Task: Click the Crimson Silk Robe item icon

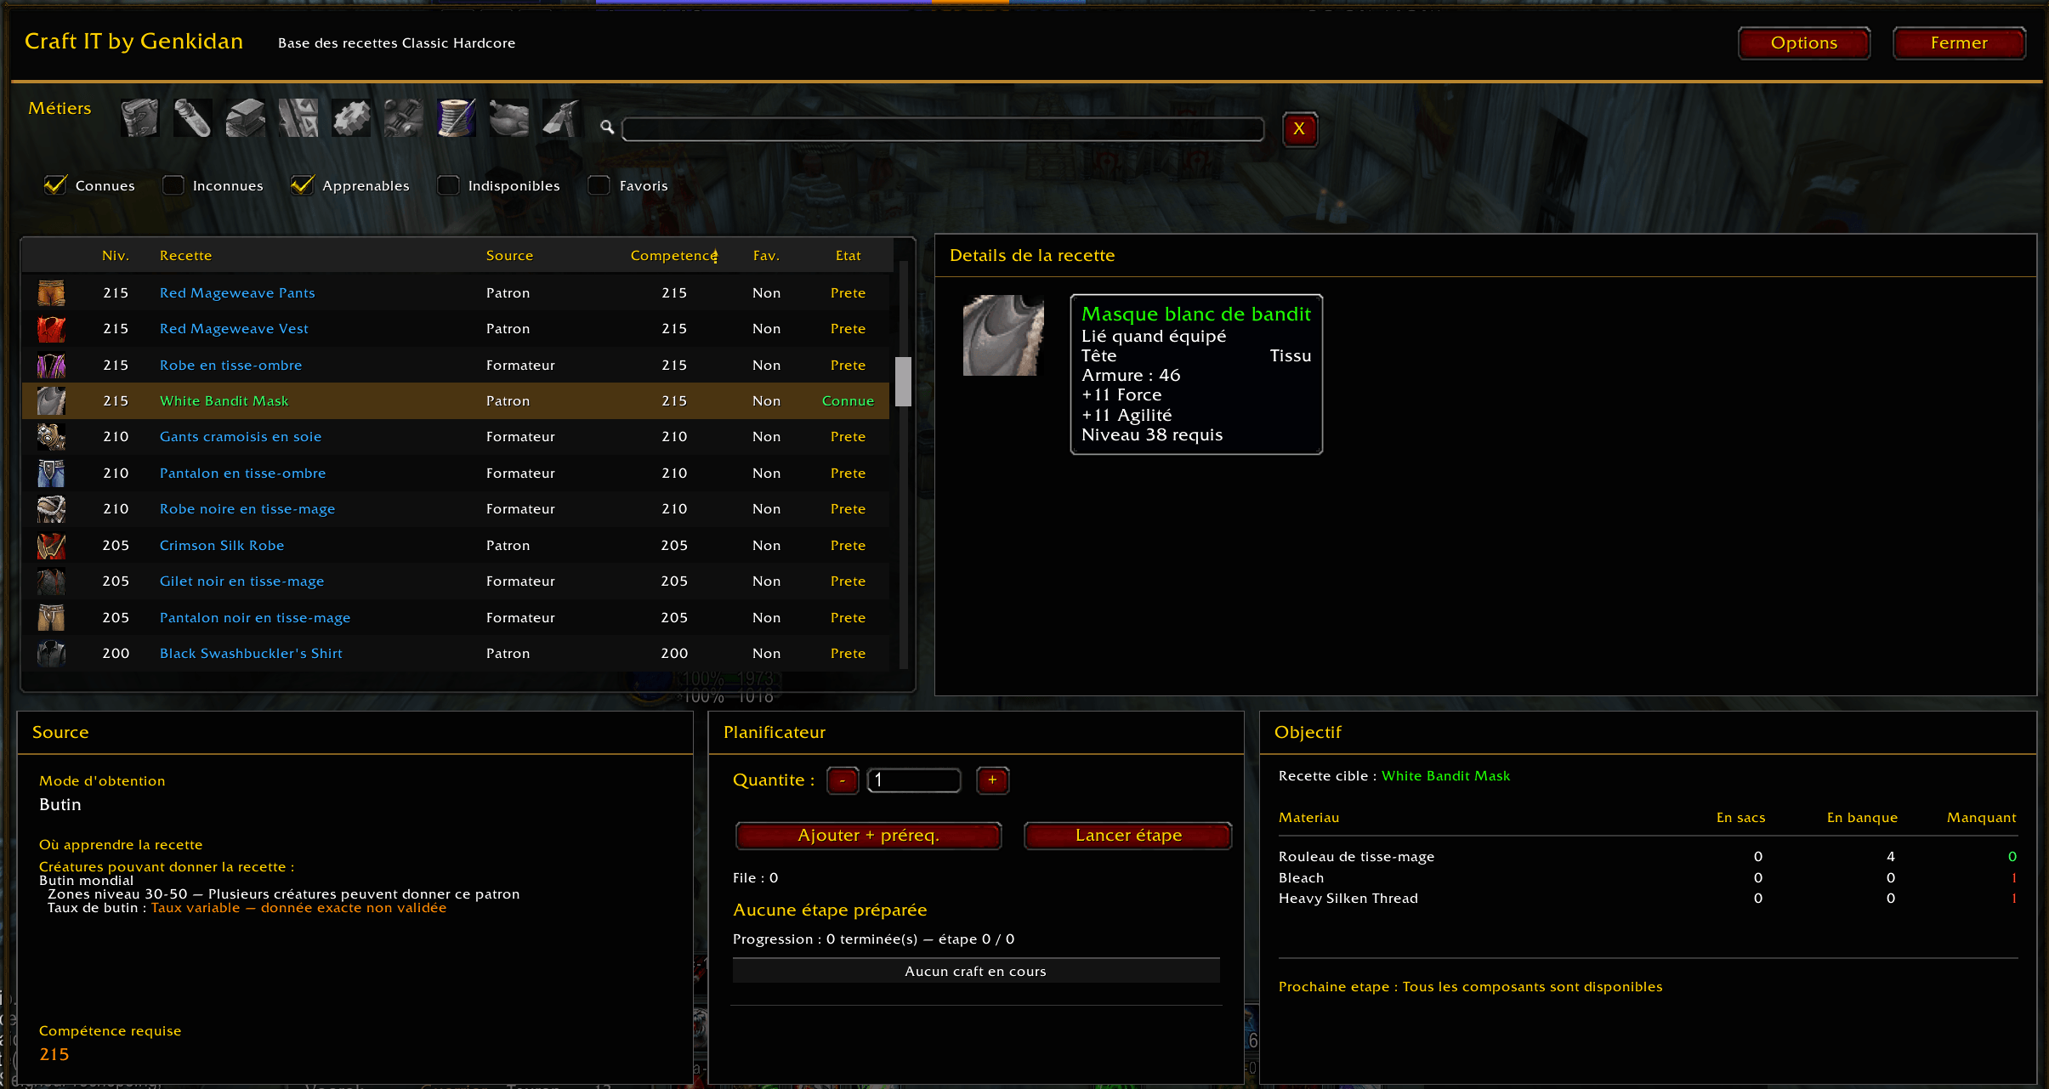Action: click(51, 545)
